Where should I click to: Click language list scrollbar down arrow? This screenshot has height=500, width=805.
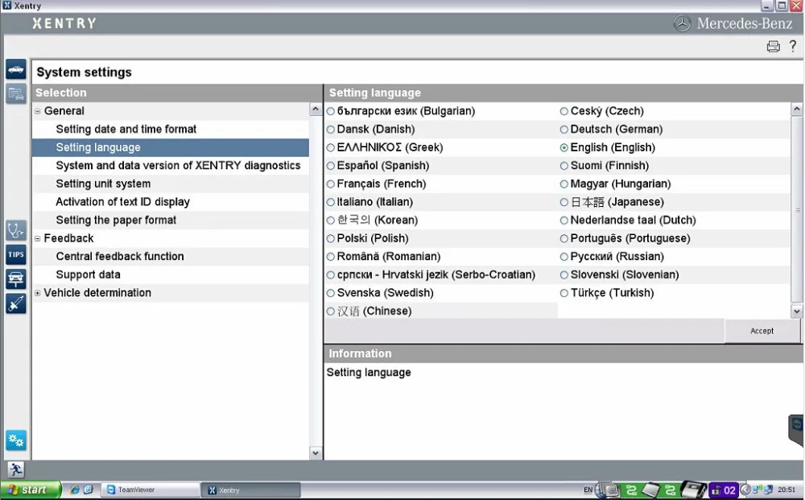coord(796,311)
